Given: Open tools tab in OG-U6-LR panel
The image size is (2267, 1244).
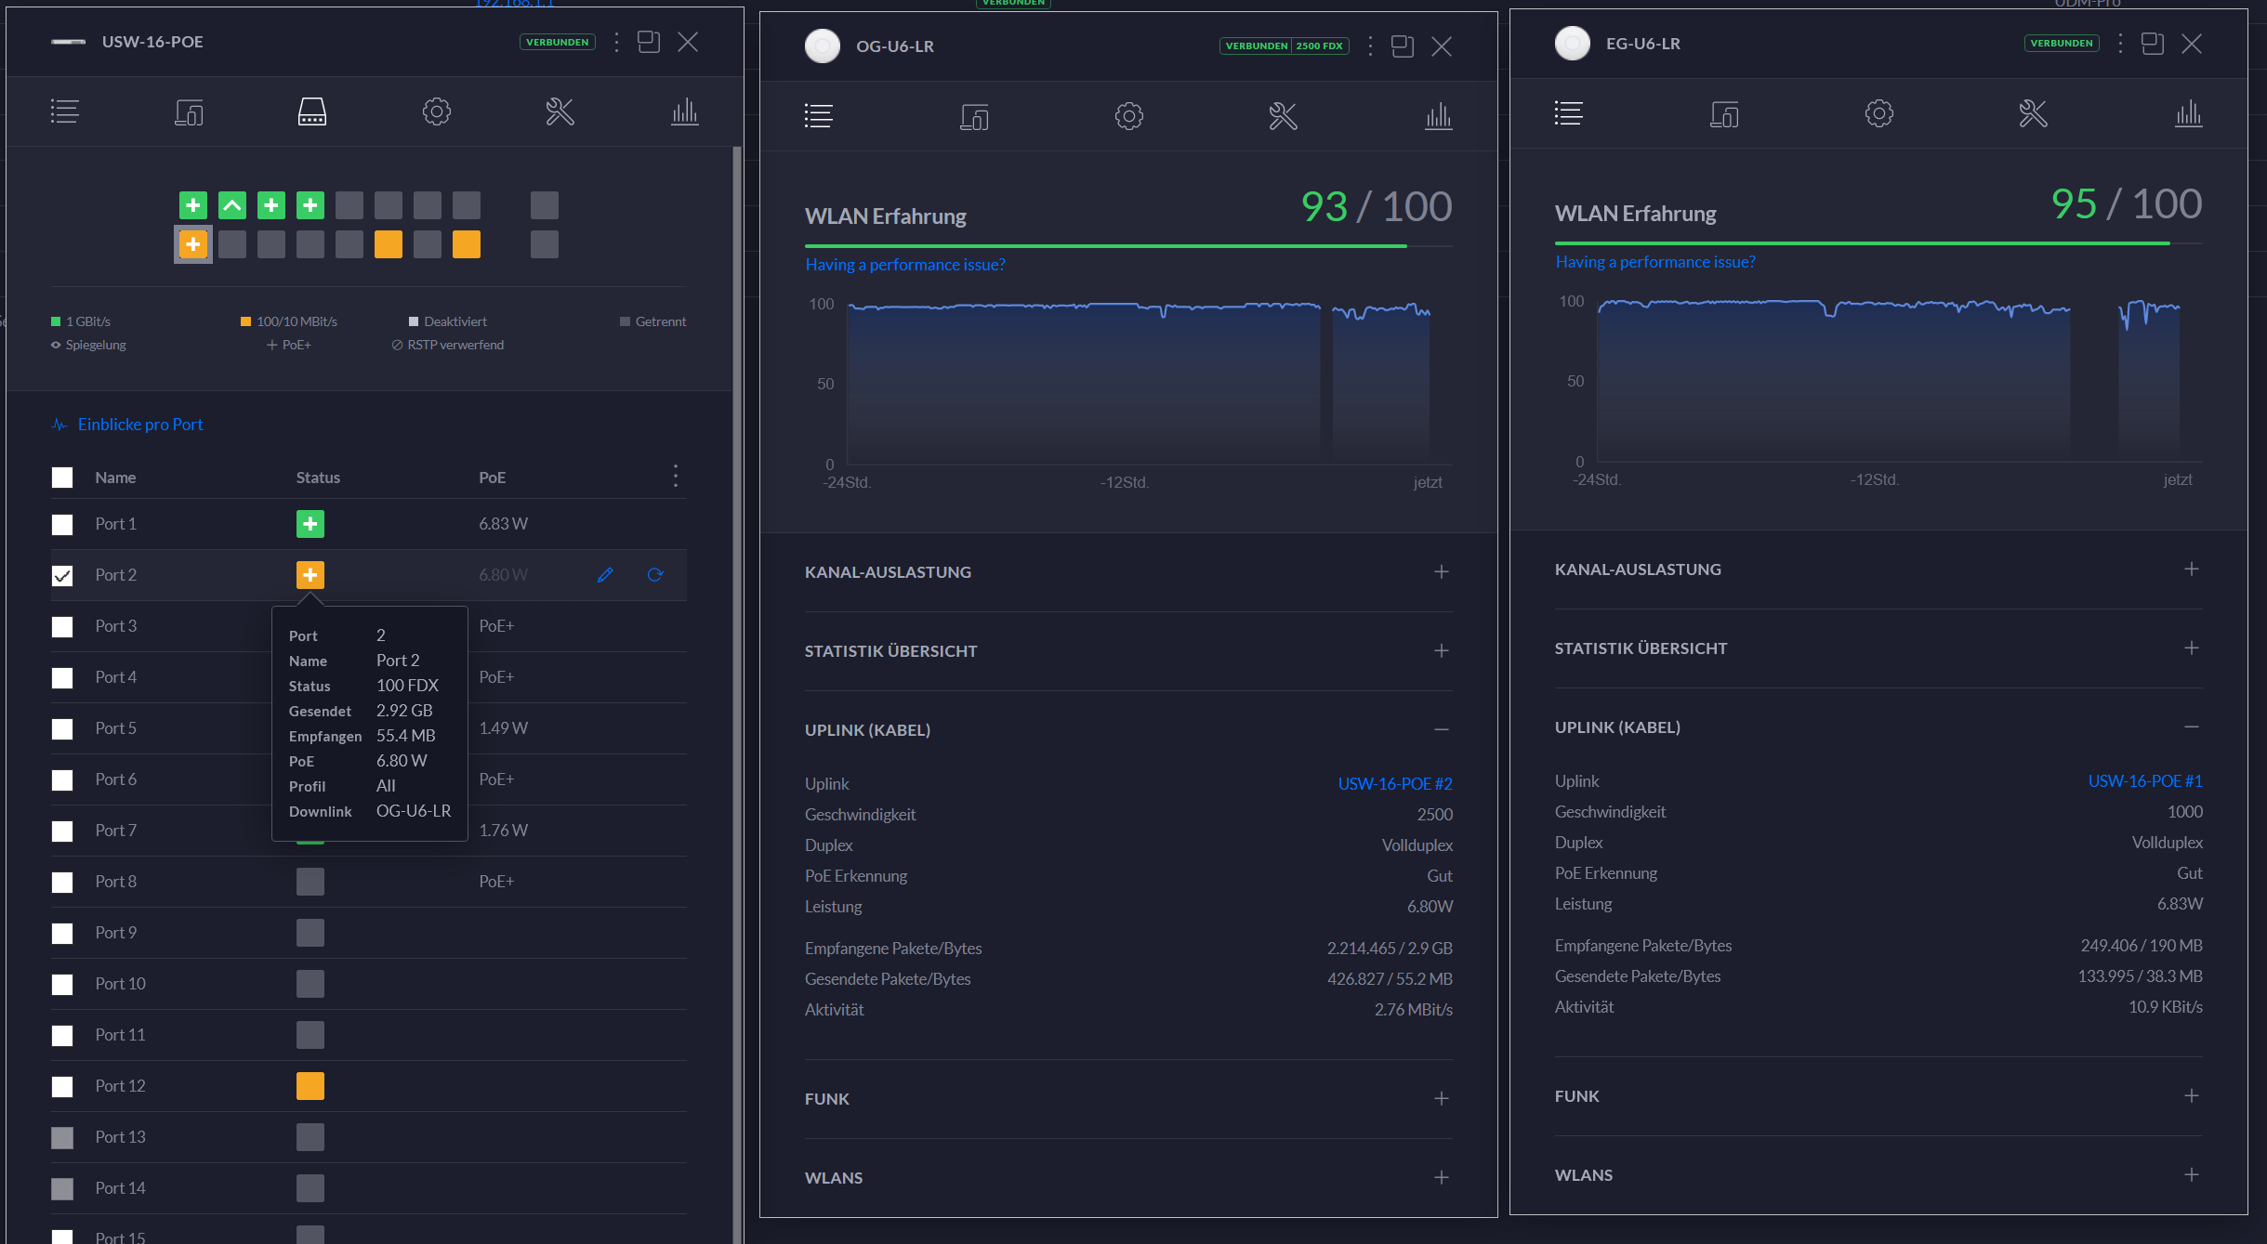Looking at the screenshot, I should click(1283, 116).
